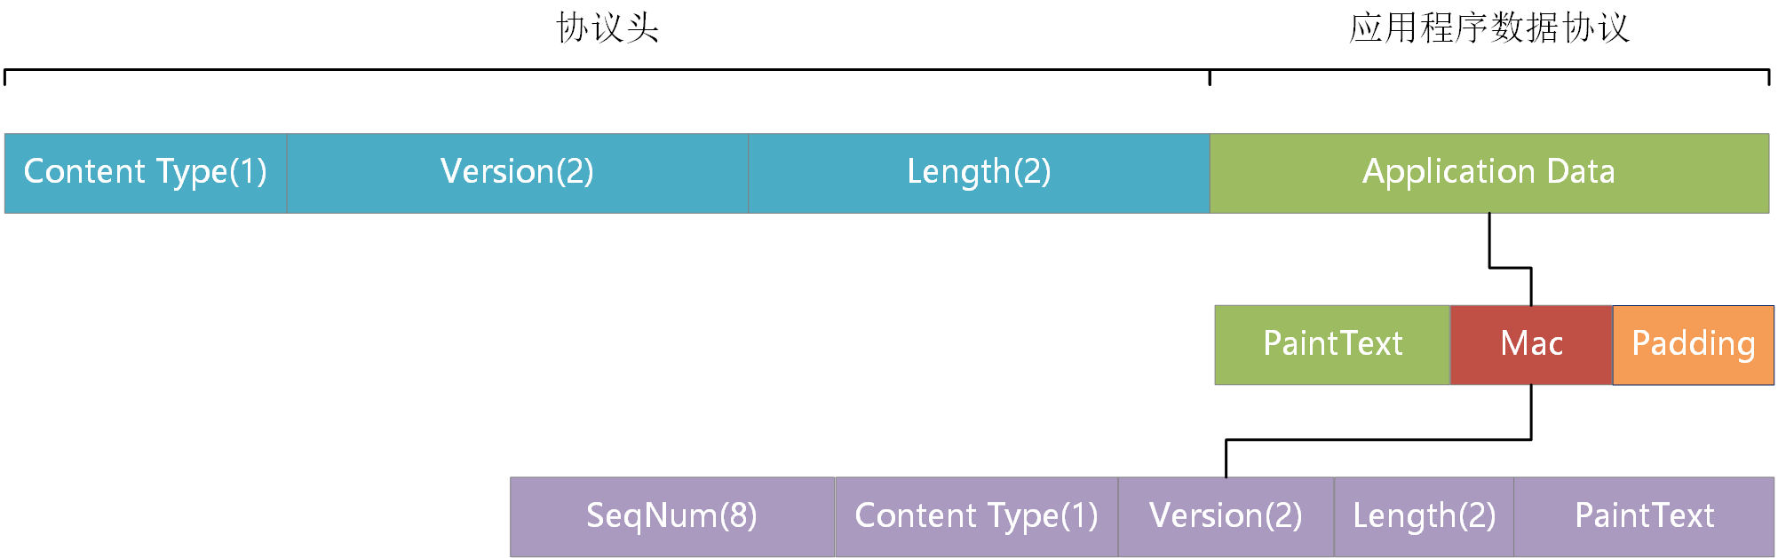Click the green PaintText box
This screenshot has height=558, width=1778.
[1332, 344]
